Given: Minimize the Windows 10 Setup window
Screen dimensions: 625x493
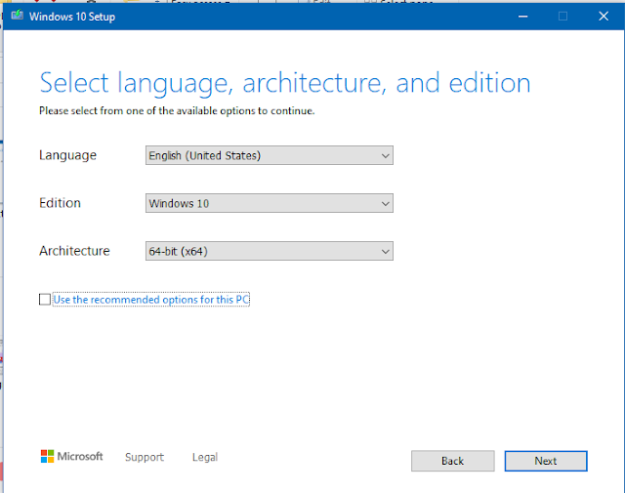Looking at the screenshot, I should (x=523, y=17).
